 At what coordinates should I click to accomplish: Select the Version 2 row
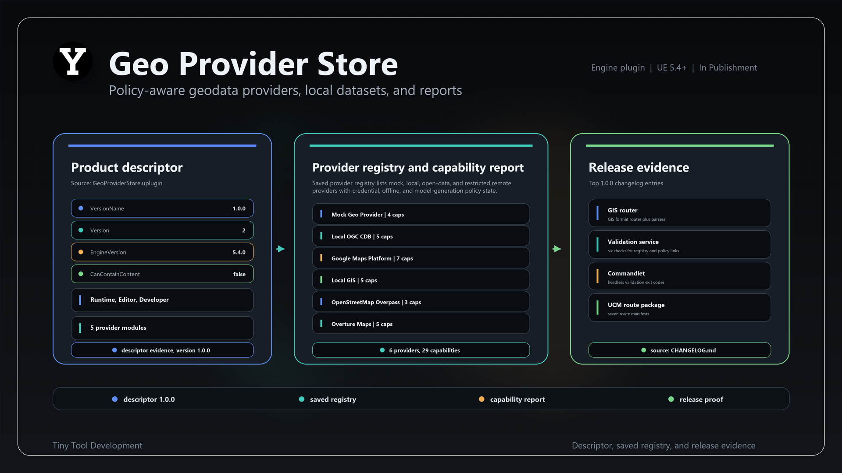(162, 230)
